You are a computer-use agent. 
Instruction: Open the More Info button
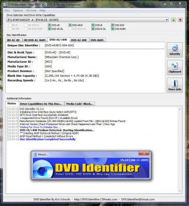[x=175, y=85]
